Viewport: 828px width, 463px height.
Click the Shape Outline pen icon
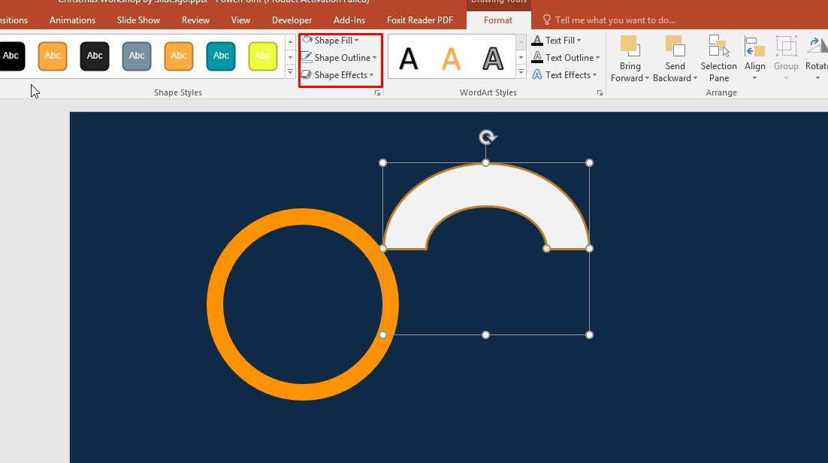[x=307, y=57]
